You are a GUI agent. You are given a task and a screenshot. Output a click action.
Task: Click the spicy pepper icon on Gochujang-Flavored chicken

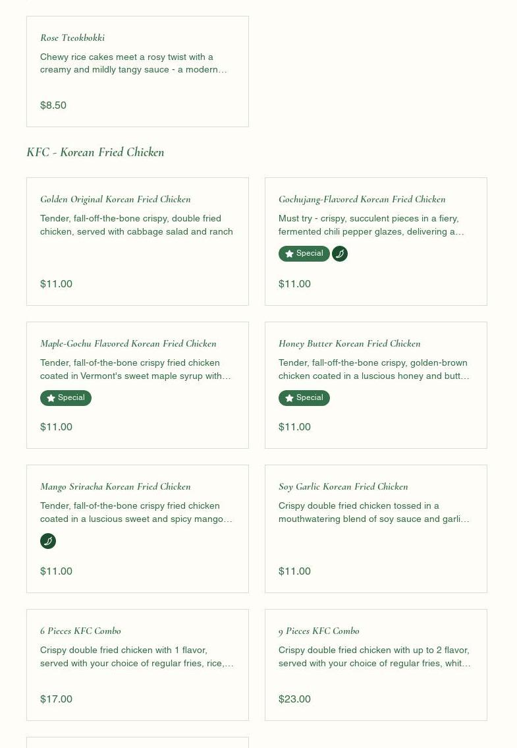[340, 254]
